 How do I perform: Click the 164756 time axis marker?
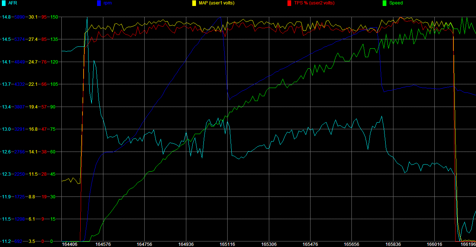click(x=144, y=244)
